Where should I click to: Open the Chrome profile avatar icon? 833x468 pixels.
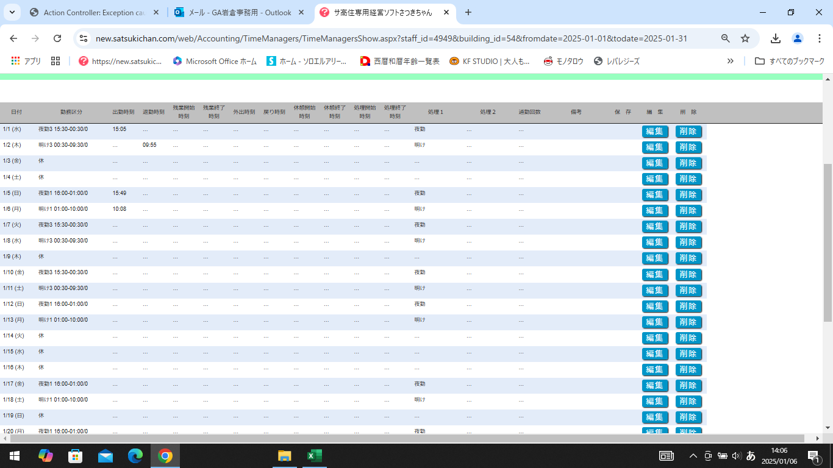(x=797, y=38)
